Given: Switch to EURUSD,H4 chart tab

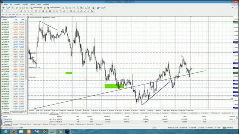Looking at the screenshot, I should (x=33, y=113).
